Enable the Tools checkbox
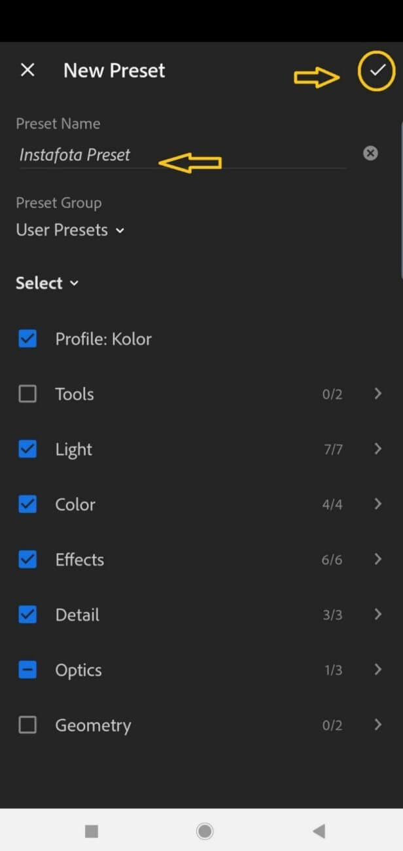This screenshot has height=851, width=403. point(27,393)
